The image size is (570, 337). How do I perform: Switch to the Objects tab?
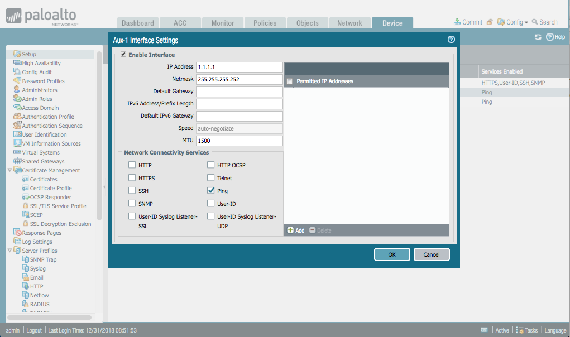pos(308,23)
